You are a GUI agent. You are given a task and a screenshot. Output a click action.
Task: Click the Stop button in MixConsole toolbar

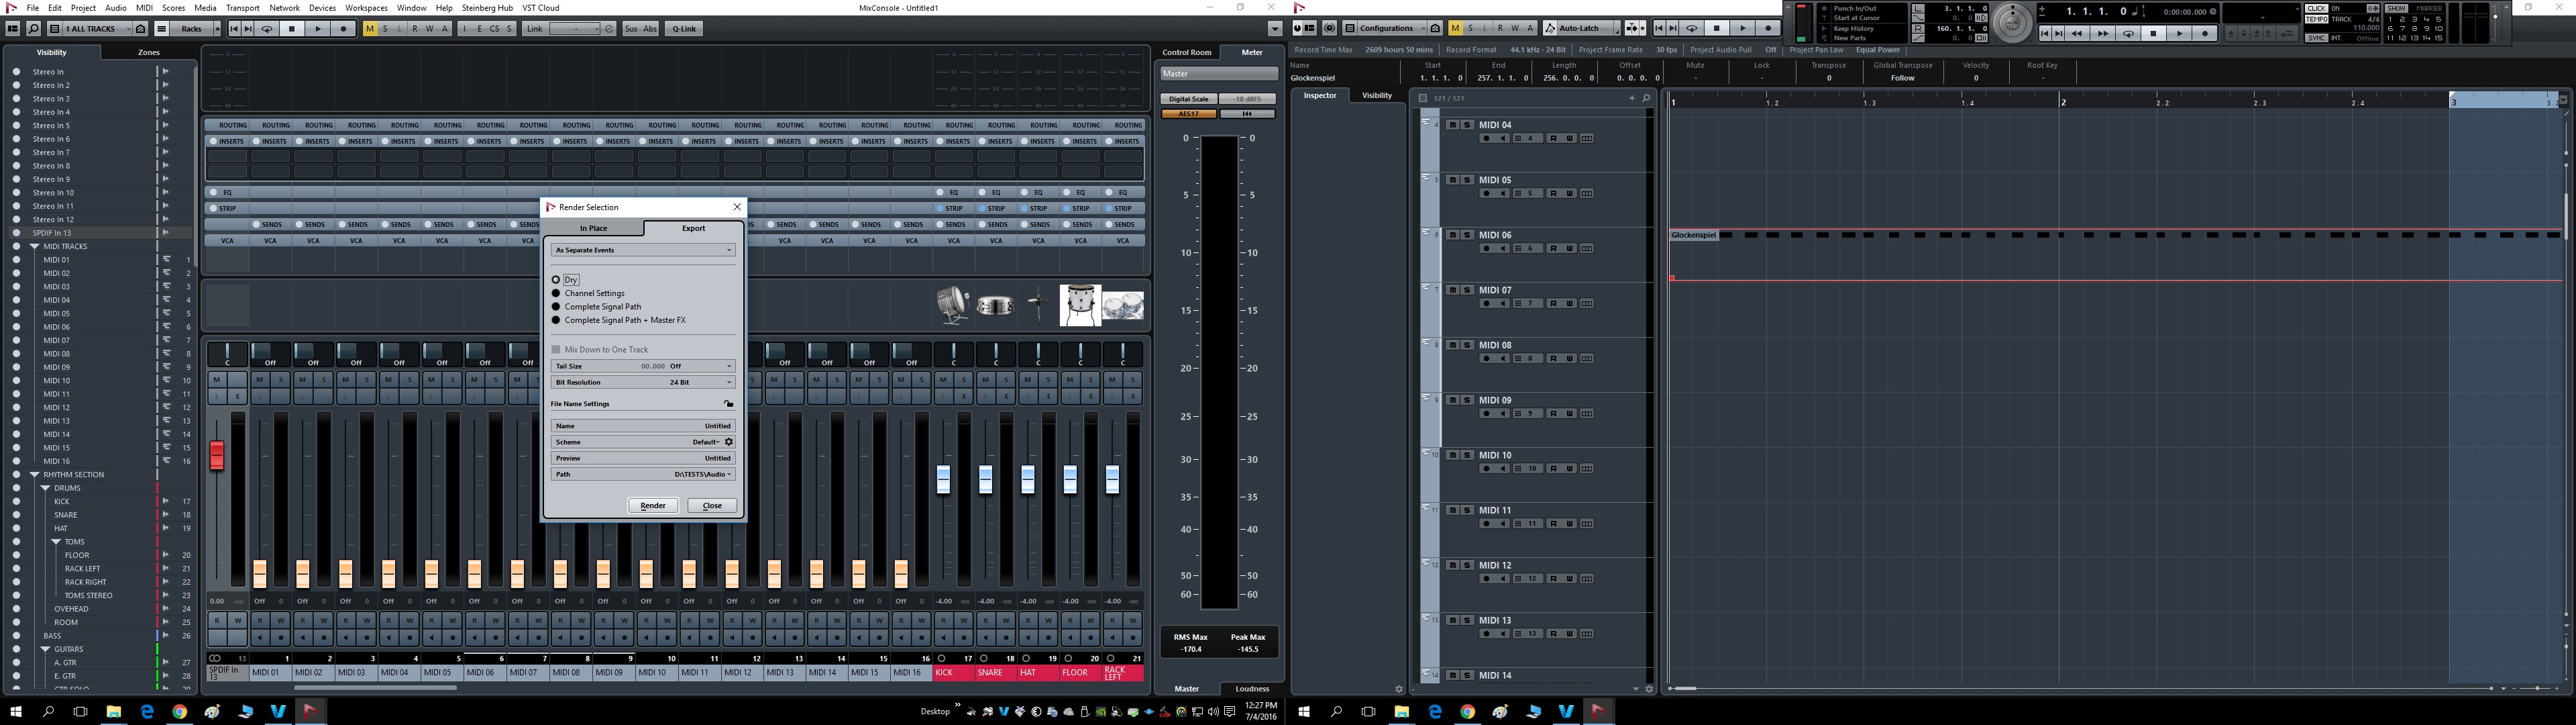[x=292, y=29]
